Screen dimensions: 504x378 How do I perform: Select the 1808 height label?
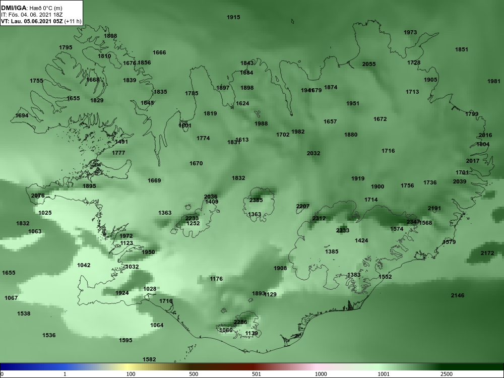pyautogui.click(x=110, y=36)
